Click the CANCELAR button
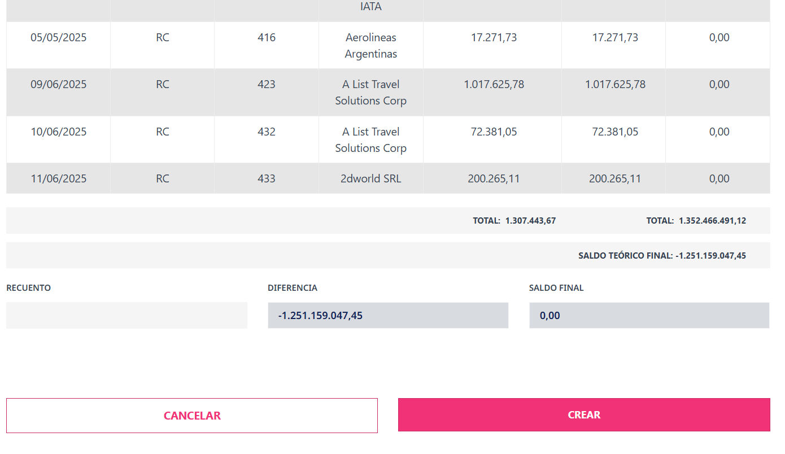Screen dimensions: 785x454 point(192,416)
